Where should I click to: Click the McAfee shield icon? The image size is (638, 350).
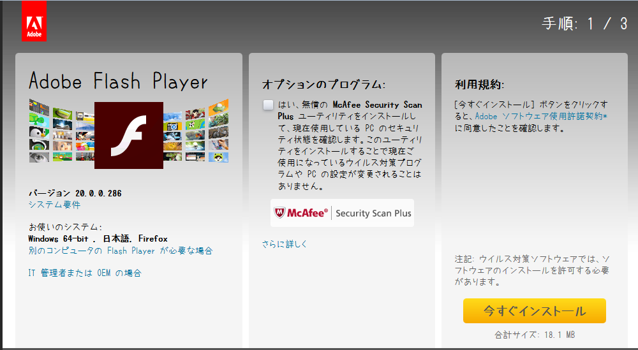(x=279, y=212)
